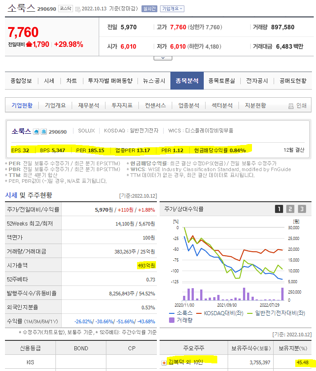Select chart view 3 button
316x371 pixels.
point(302,209)
